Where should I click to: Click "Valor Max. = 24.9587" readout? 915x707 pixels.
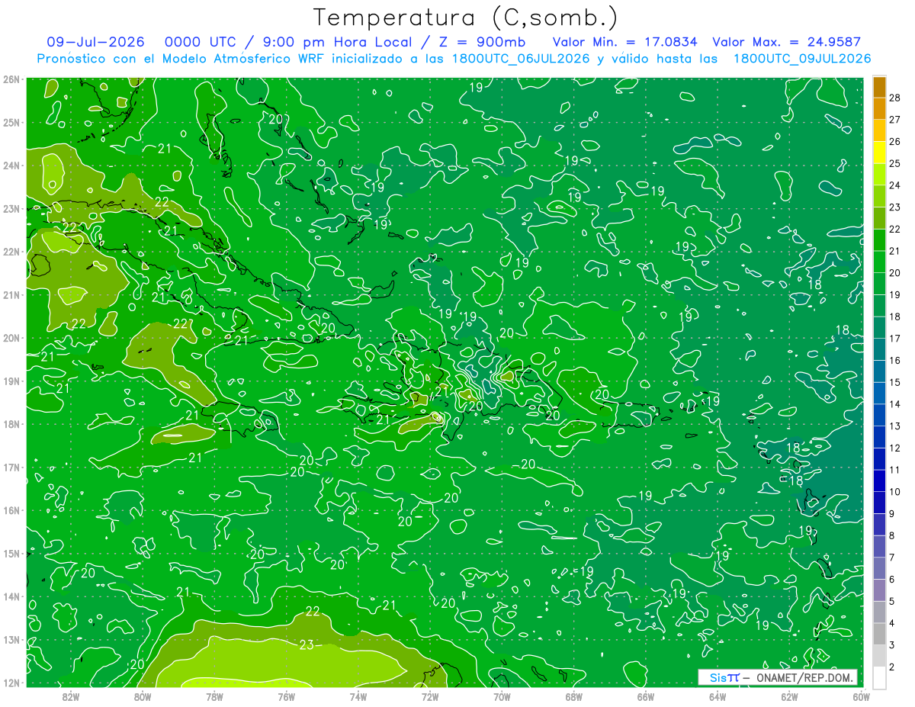(x=786, y=42)
